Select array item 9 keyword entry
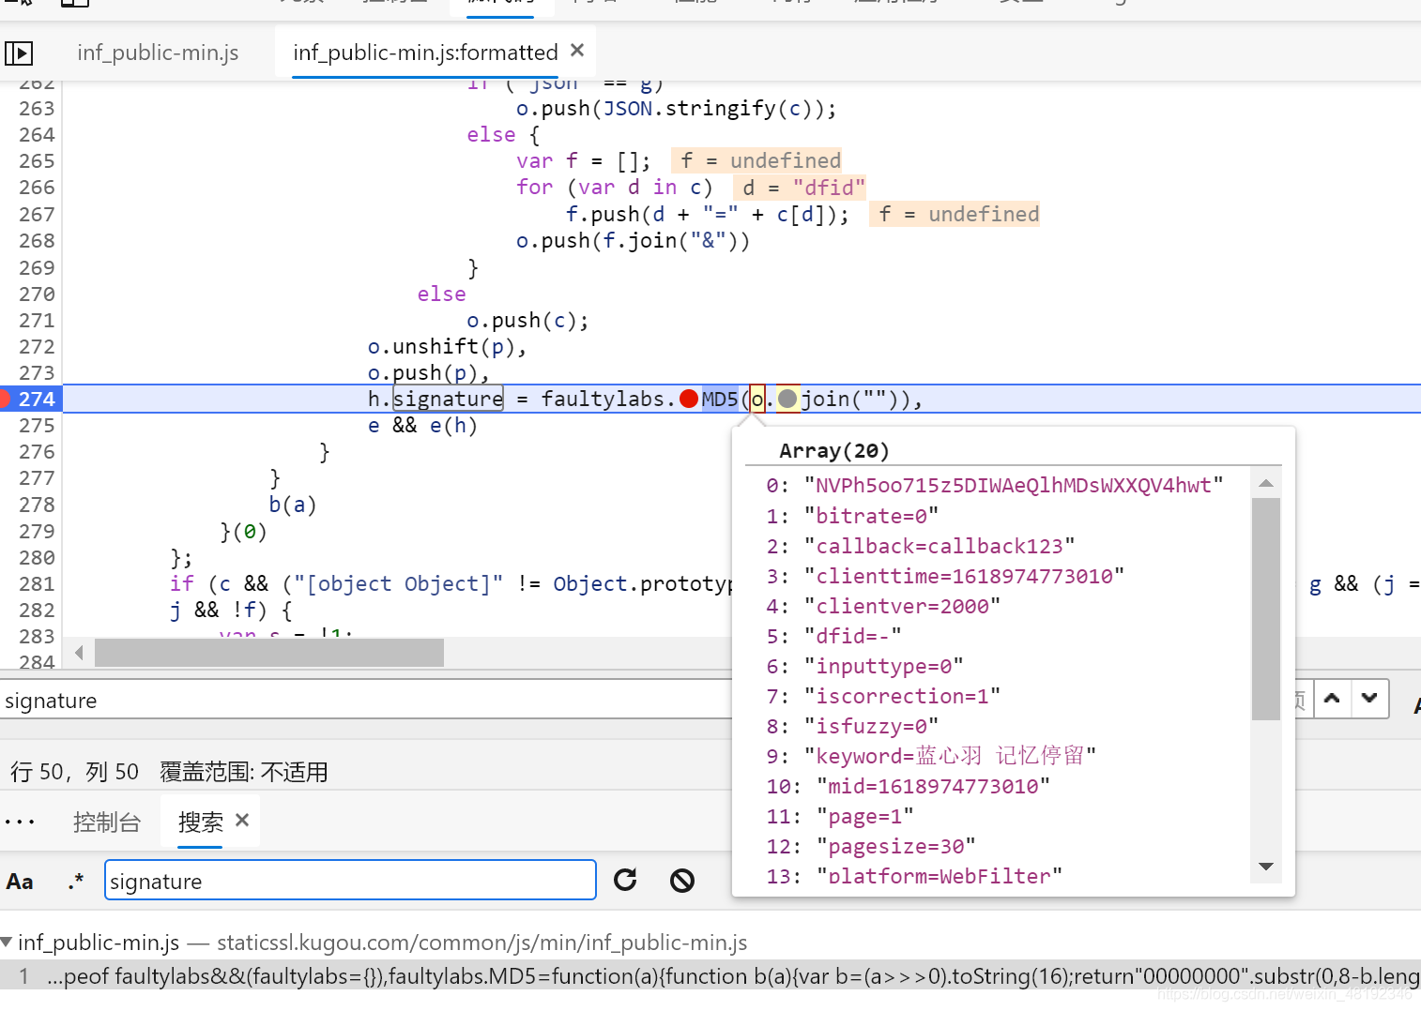The height and width of the screenshot is (1011, 1421). coord(950,756)
